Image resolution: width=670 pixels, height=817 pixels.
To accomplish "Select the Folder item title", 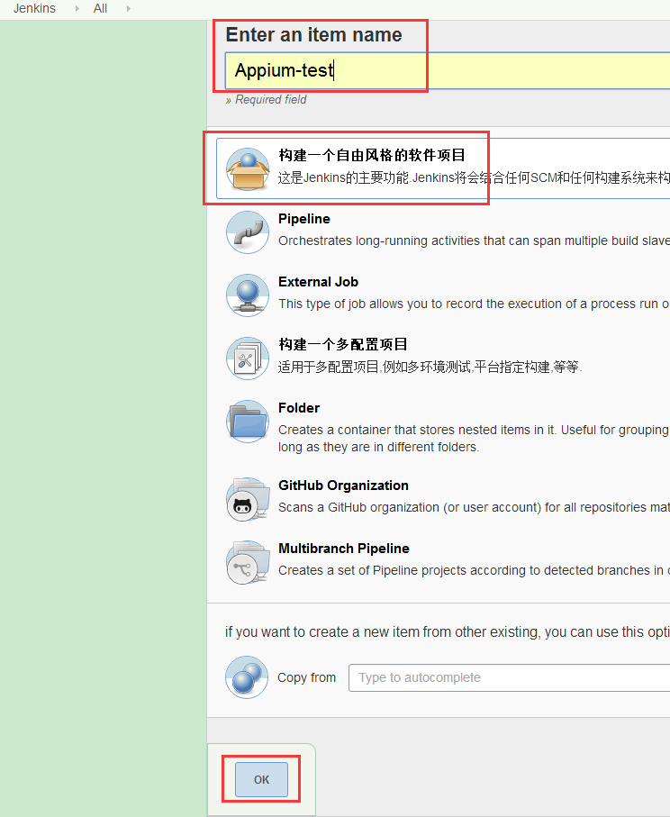I will 299,408.
